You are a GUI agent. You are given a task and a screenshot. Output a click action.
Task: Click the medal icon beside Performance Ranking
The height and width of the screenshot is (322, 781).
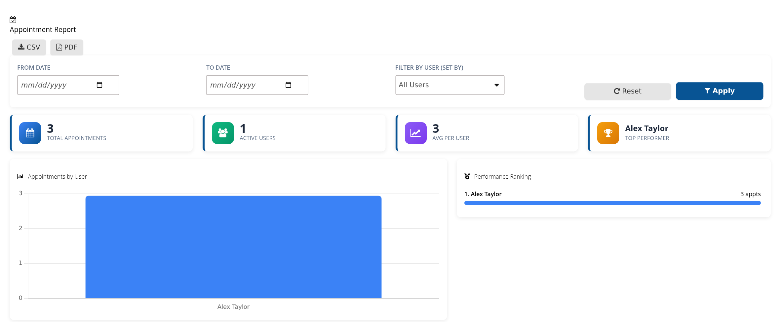467,177
